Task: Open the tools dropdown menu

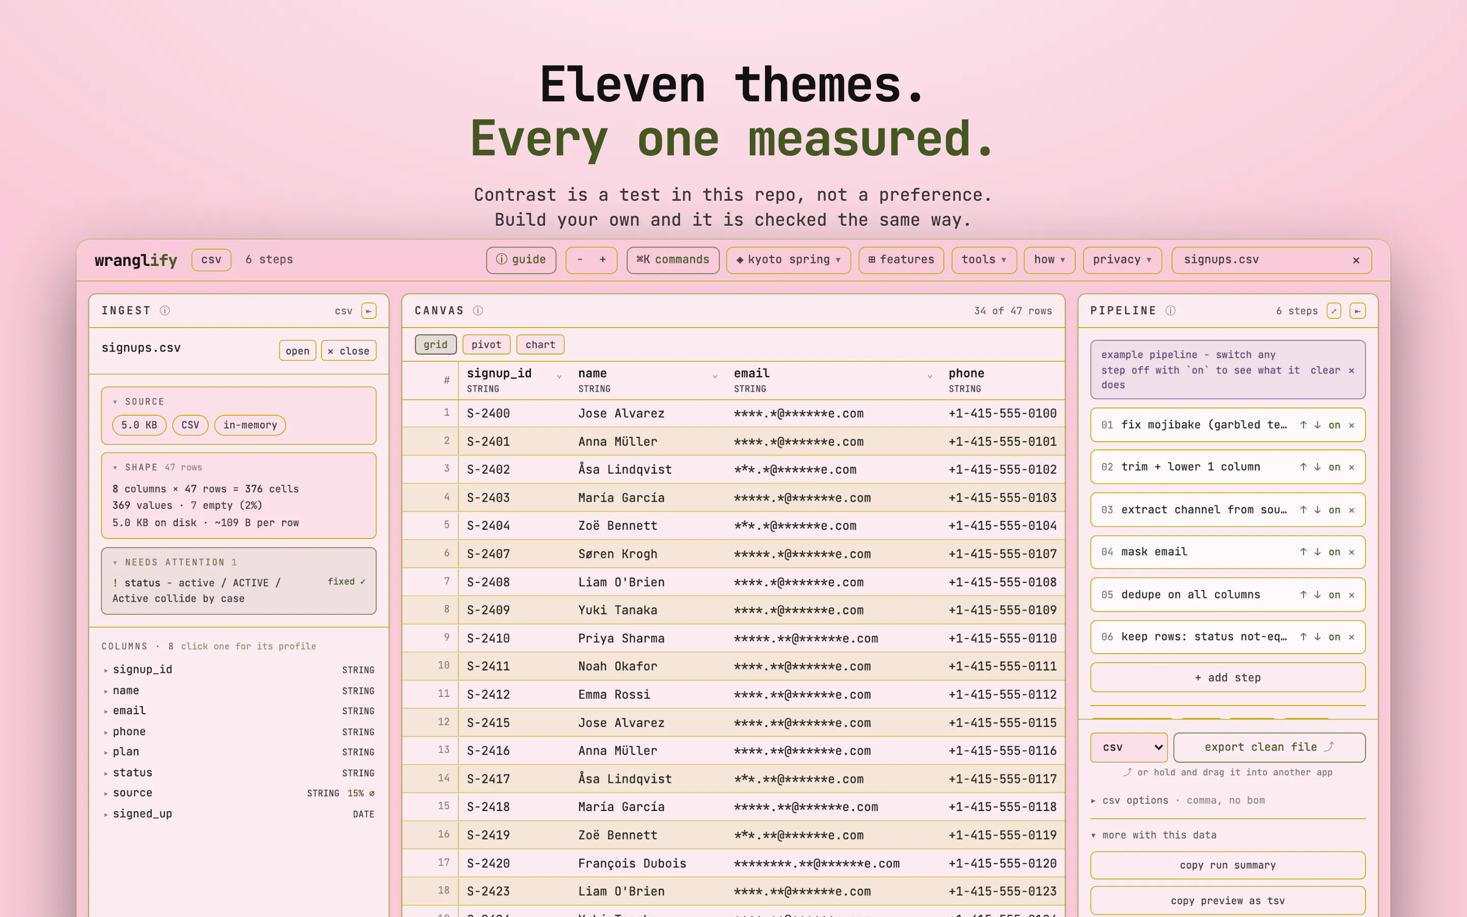Action: pos(984,260)
